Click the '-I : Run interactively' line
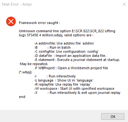 click(55, 76)
